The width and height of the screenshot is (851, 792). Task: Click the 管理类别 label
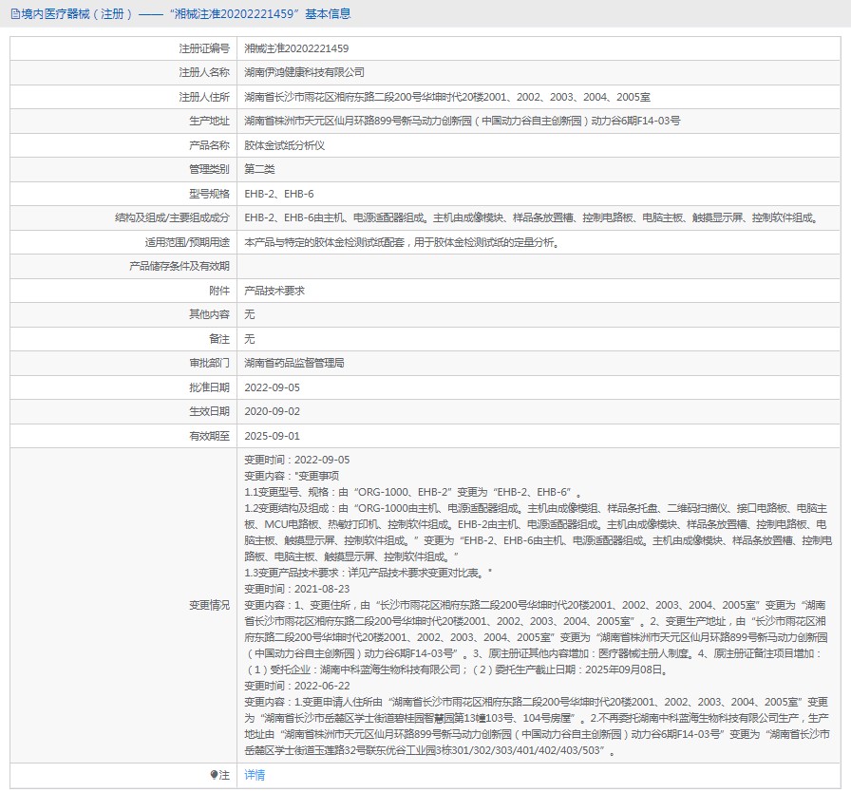coord(209,169)
